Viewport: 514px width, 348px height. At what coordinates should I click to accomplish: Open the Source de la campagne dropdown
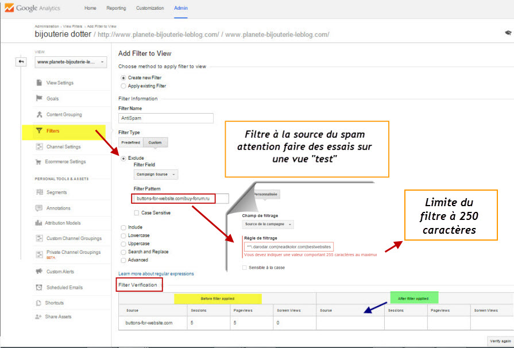tap(268, 224)
